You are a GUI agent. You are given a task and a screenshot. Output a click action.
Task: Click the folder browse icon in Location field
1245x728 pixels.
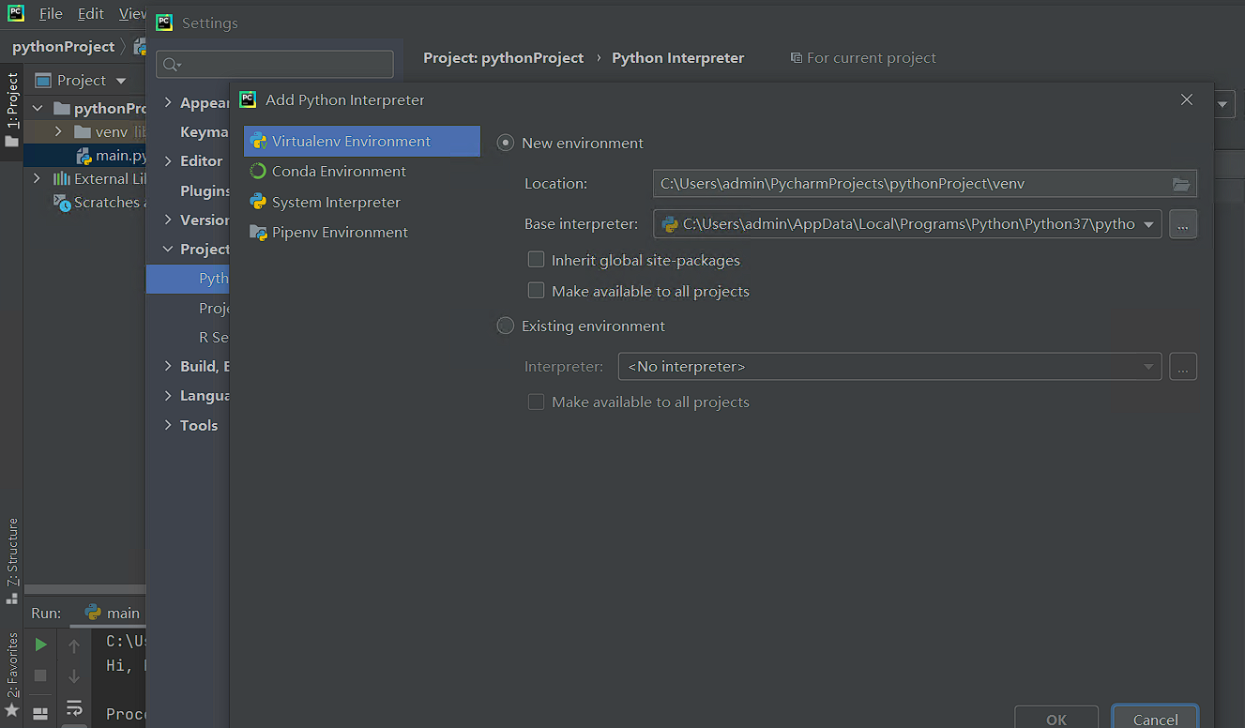pos(1181,184)
